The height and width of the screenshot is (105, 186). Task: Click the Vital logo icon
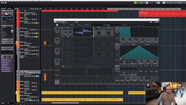point(57,25)
